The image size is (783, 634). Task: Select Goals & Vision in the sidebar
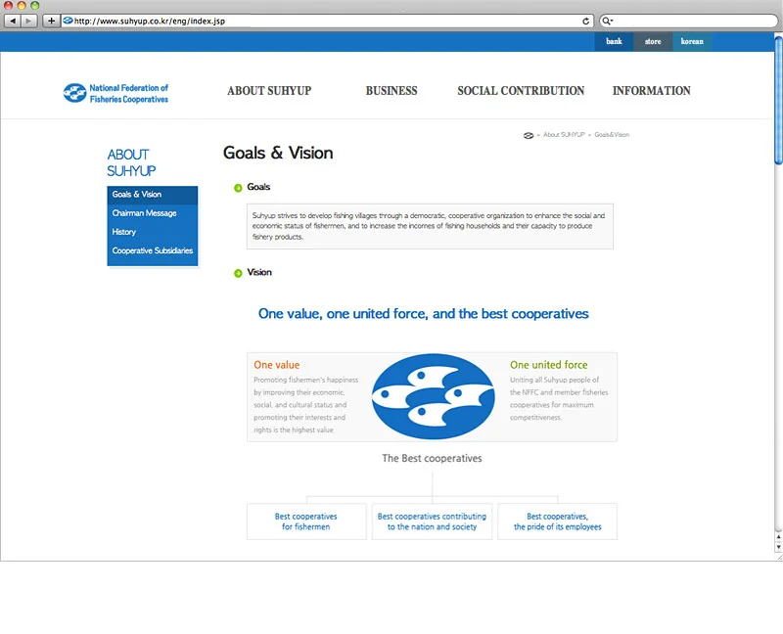tap(153, 195)
